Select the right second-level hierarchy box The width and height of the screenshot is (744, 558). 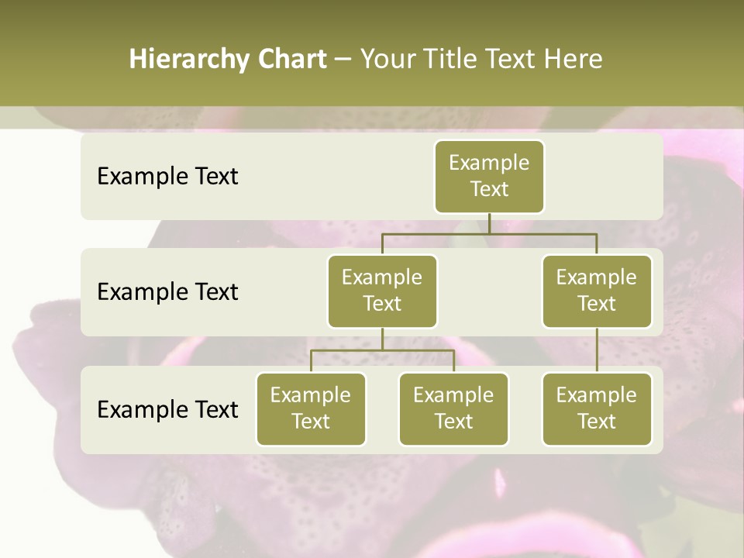(x=597, y=291)
